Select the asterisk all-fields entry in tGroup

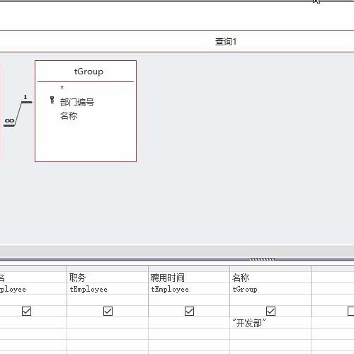pos(62,88)
